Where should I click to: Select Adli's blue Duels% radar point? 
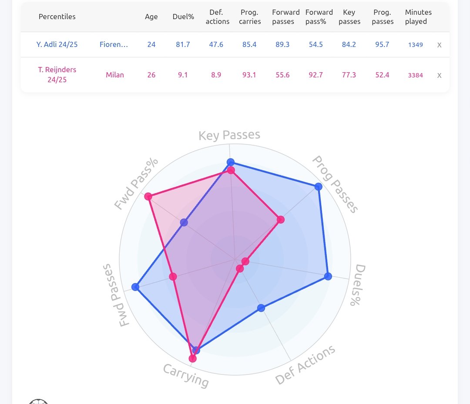tap(328, 276)
